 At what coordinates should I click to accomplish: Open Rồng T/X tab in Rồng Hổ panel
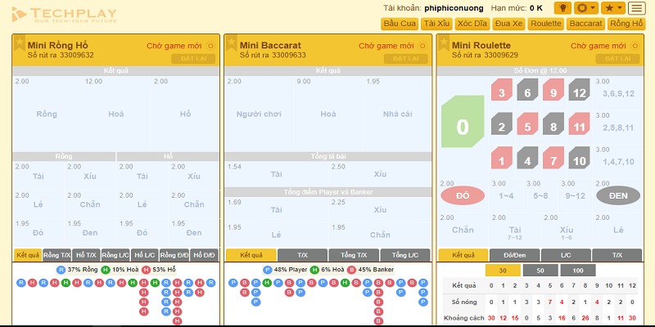click(56, 255)
